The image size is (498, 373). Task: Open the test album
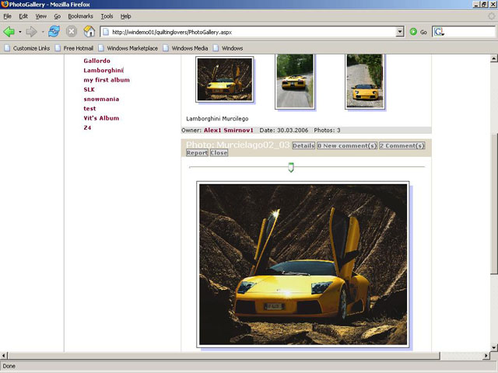pos(89,109)
